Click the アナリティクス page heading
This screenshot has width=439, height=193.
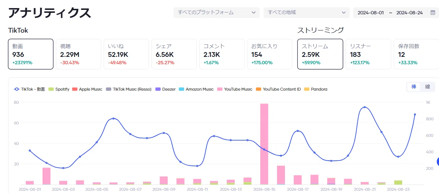point(50,13)
